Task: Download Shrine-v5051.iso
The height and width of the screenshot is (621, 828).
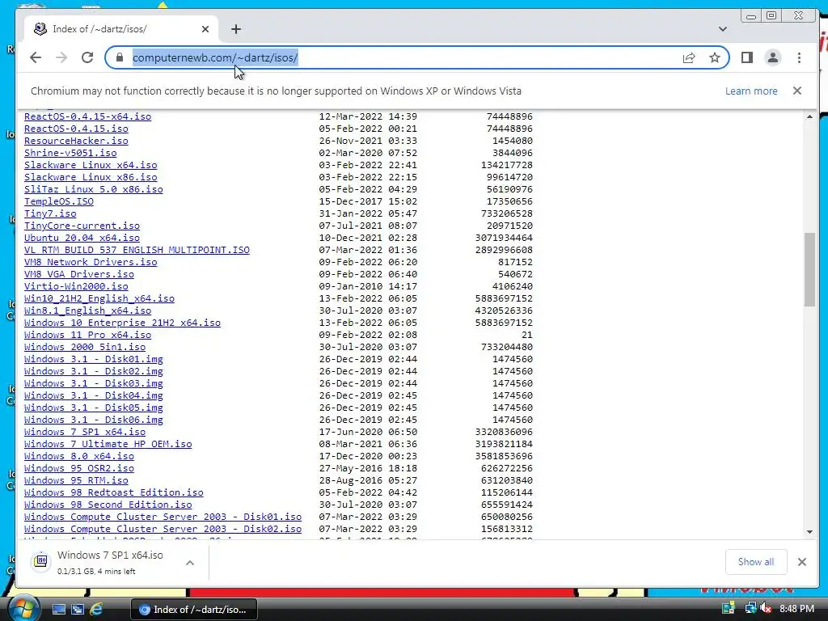Action: coord(70,153)
